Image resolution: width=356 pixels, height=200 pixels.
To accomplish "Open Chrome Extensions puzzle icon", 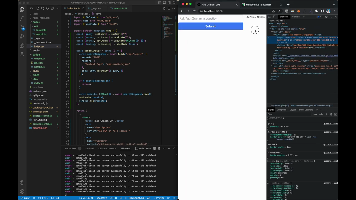I will click(x=316, y=11).
